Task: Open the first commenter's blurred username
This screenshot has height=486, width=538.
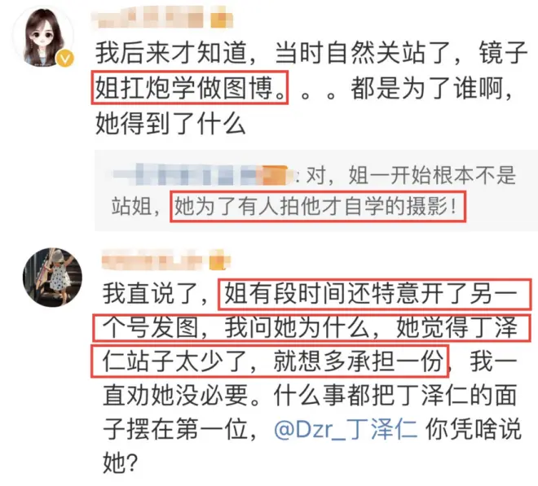Action: tap(148, 17)
